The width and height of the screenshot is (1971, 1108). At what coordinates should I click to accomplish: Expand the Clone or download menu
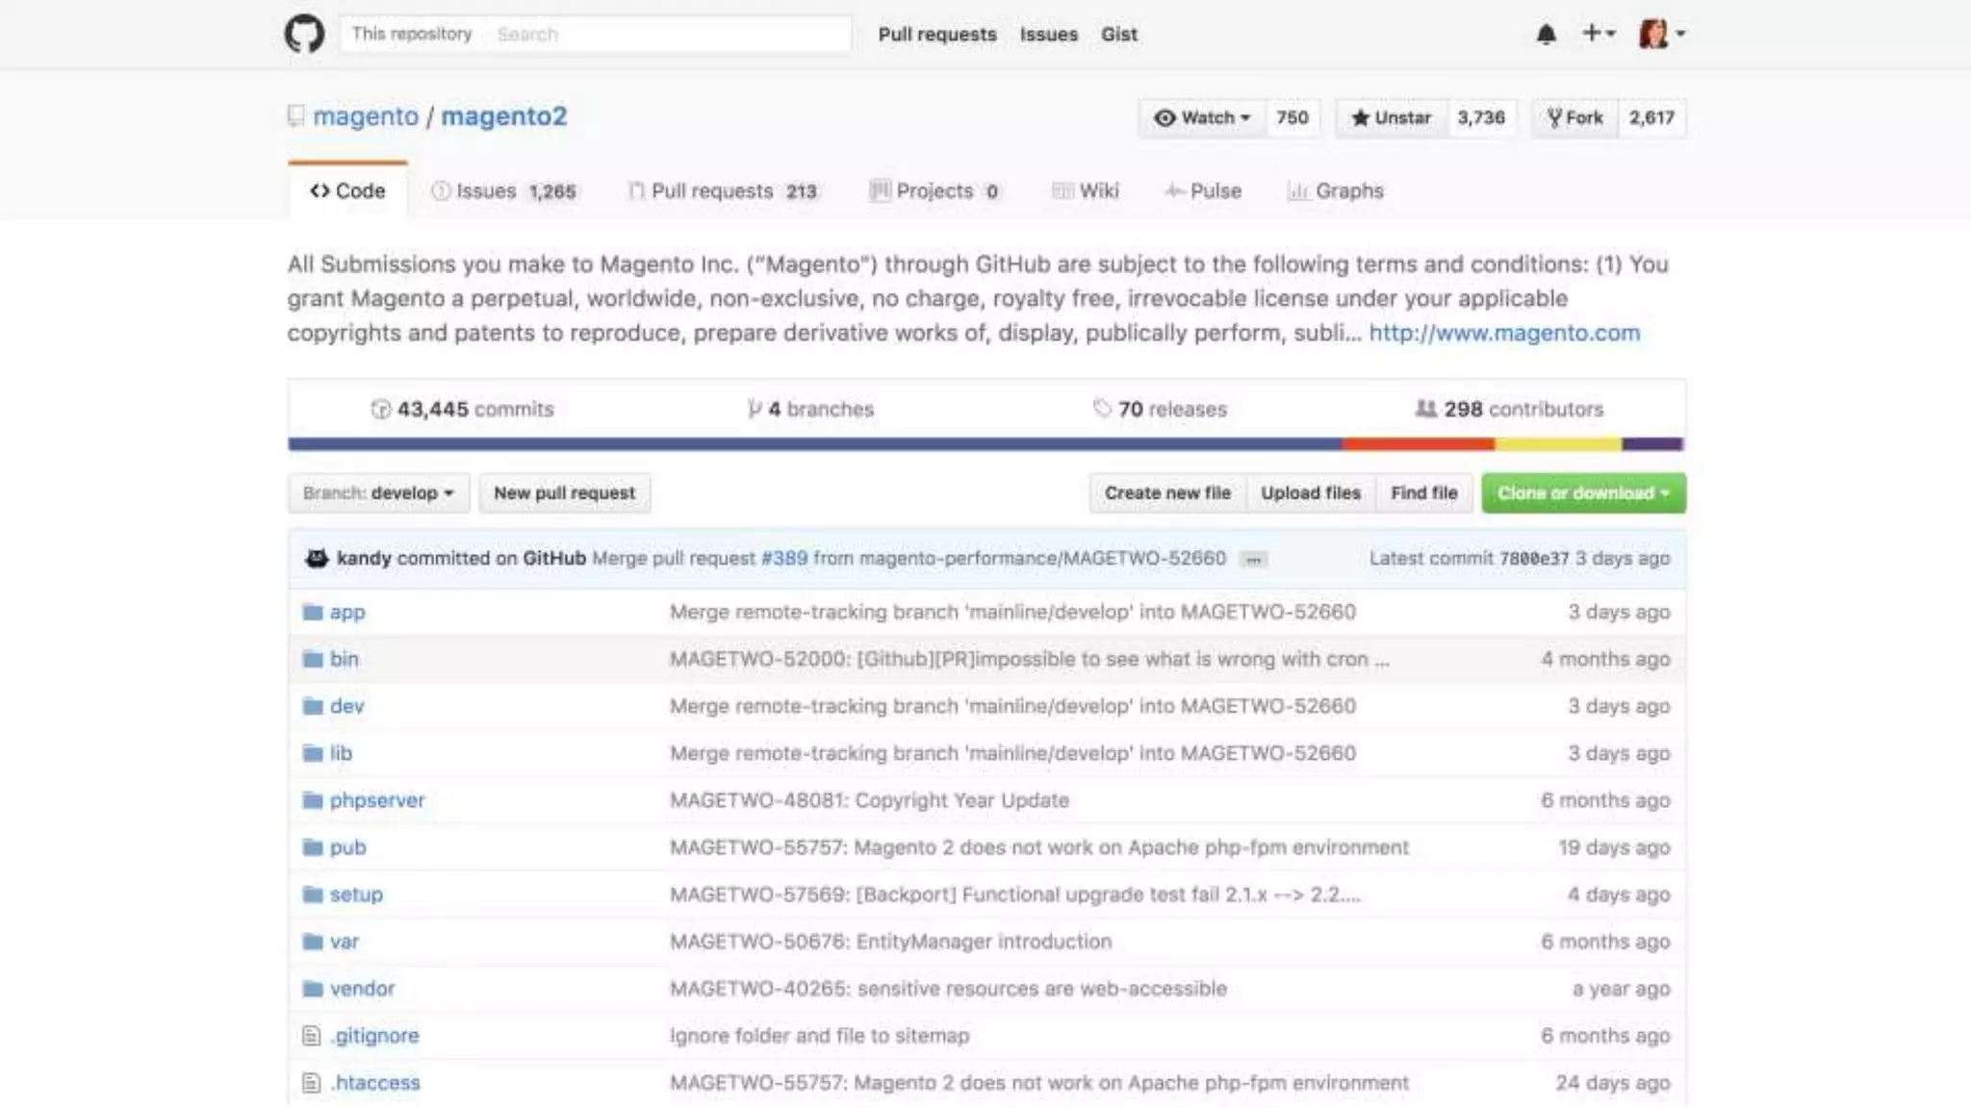[1582, 493]
